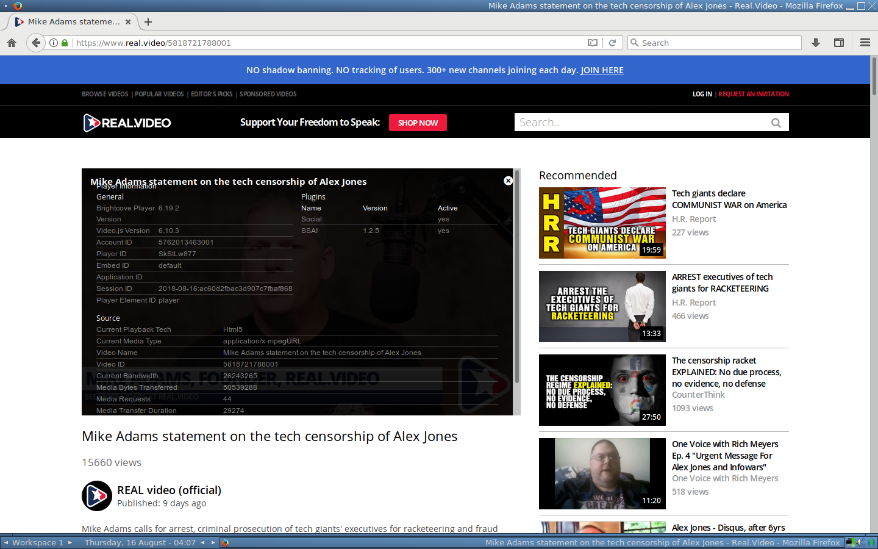Click CounterThink channel name
This screenshot has height=549, width=878.
(x=698, y=395)
